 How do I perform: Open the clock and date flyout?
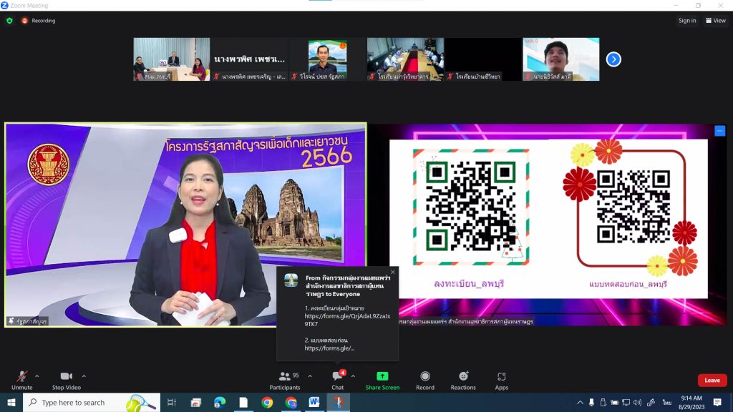pos(691,403)
